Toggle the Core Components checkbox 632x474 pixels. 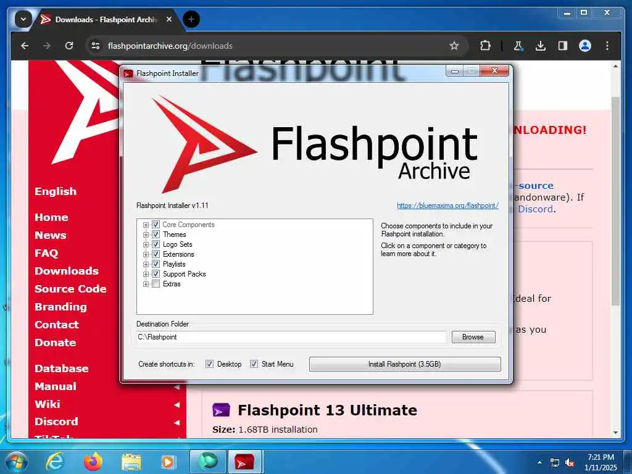(x=156, y=225)
